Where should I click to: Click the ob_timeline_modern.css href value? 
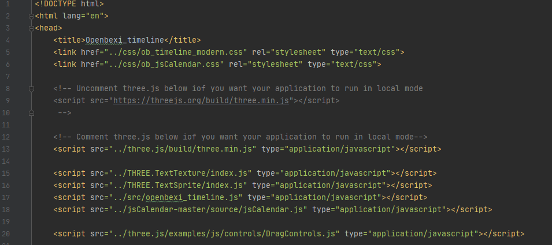pyautogui.click(x=176, y=52)
